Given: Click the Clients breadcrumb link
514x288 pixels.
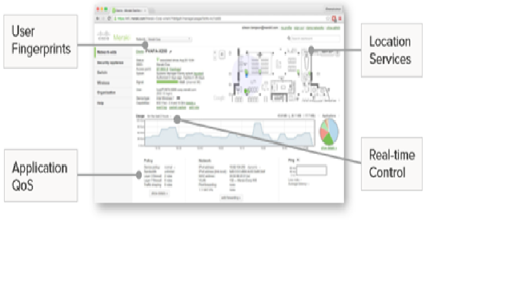Looking at the screenshot, I should click(x=140, y=53).
